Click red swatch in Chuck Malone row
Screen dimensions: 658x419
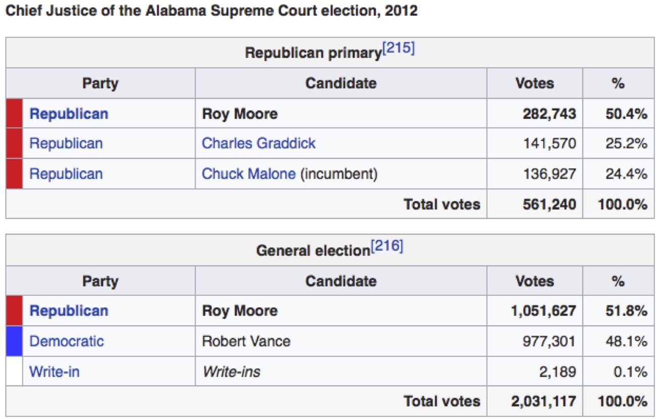pos(14,174)
